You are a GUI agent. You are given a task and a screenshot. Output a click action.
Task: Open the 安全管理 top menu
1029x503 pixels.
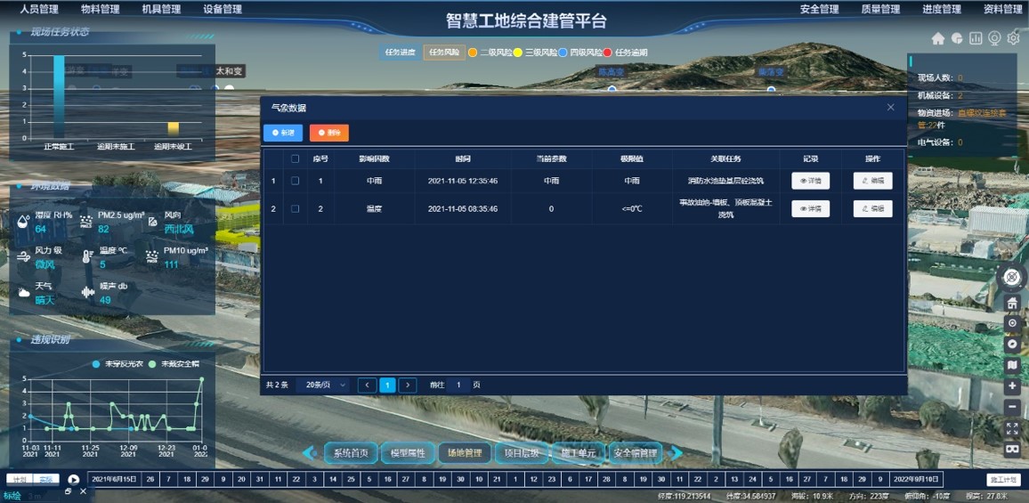tap(819, 10)
